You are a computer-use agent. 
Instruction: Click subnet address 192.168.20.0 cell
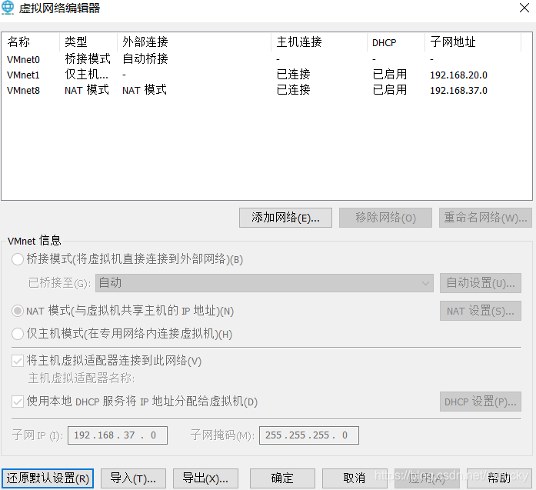coord(458,75)
